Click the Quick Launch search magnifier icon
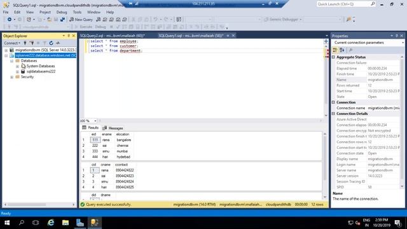 click(x=373, y=4)
